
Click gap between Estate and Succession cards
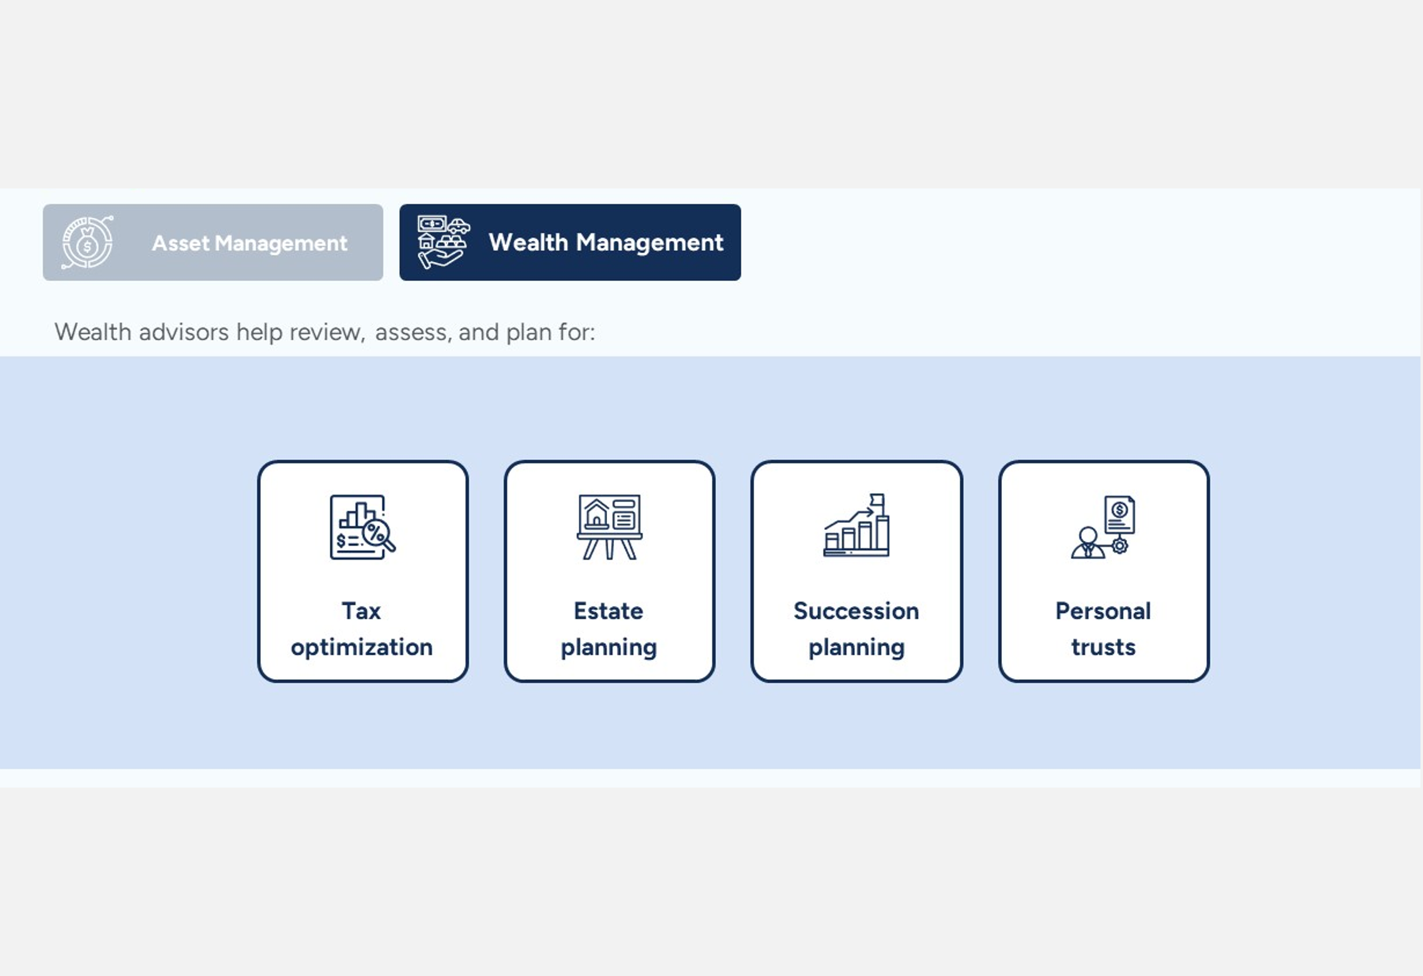pyautogui.click(x=733, y=571)
